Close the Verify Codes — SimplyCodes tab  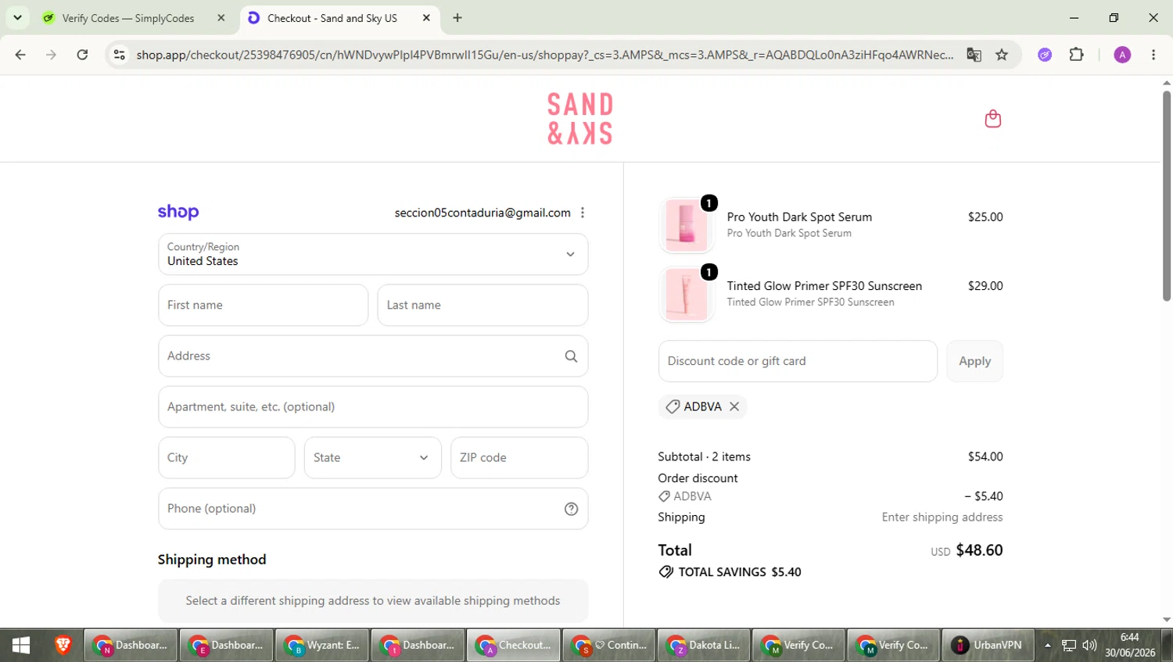tap(221, 18)
